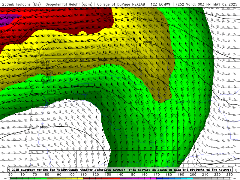Click the 150 value on the color scale
The image size is (240, 180).
point(132,175)
